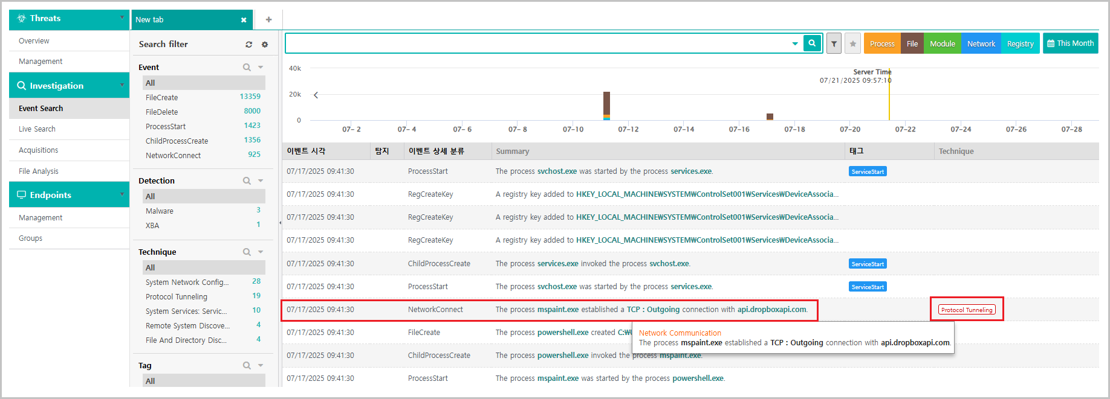Open Live Search in sidebar
Image resolution: width=1110 pixels, height=399 pixels.
click(37, 129)
